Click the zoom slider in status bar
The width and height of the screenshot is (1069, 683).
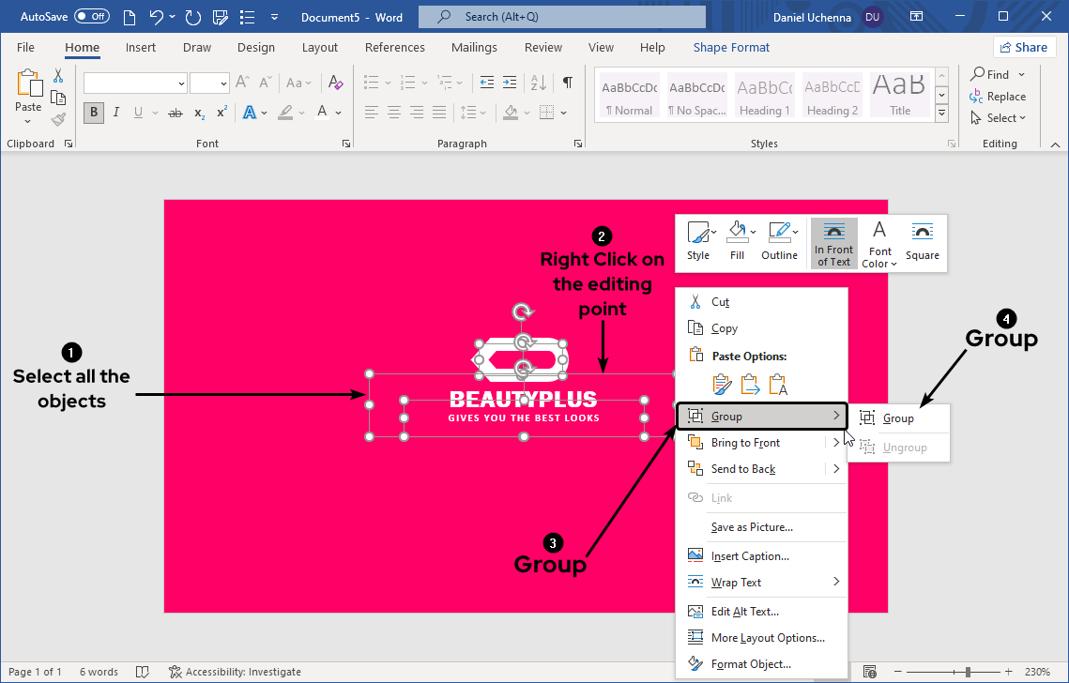[967, 672]
